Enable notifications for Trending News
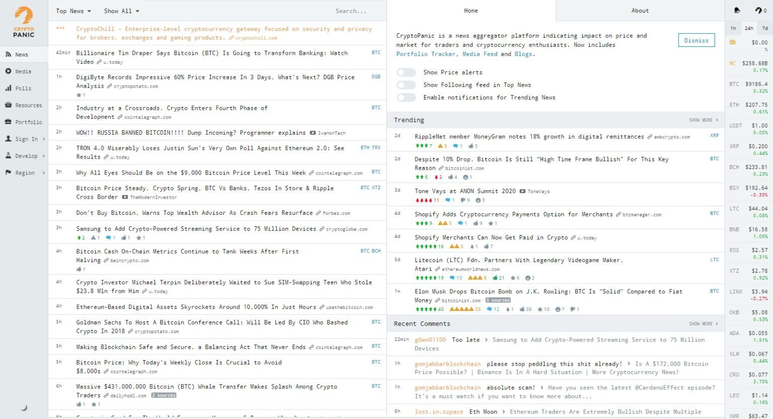773x419 pixels. 406,98
